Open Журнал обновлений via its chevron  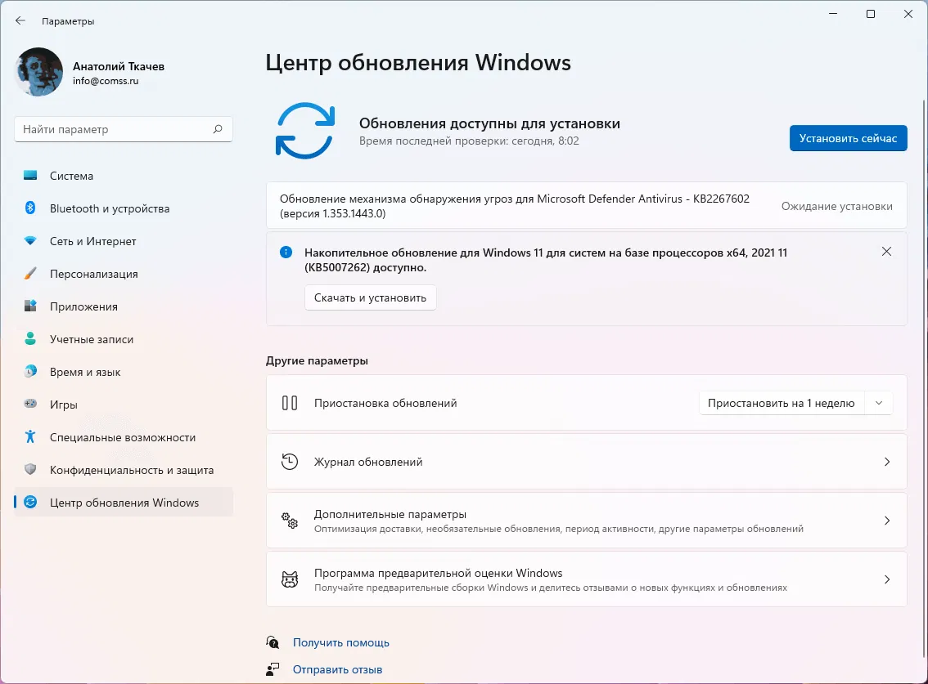[887, 462]
